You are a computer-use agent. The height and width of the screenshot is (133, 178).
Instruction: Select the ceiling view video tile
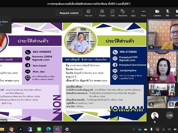click(157, 102)
